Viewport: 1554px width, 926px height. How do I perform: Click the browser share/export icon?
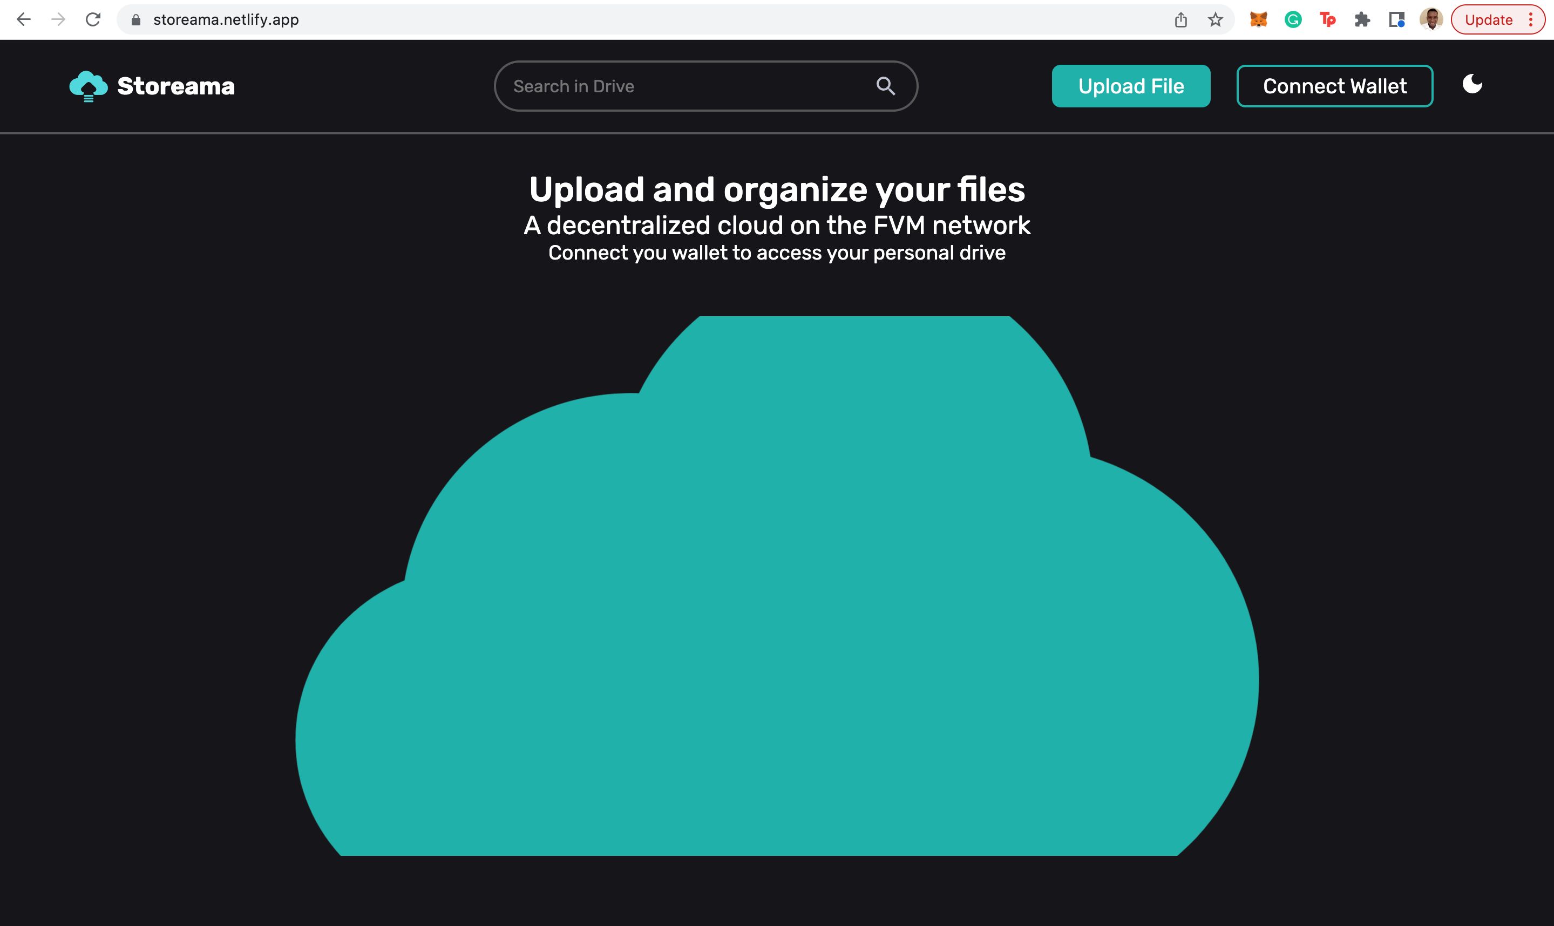click(1180, 19)
